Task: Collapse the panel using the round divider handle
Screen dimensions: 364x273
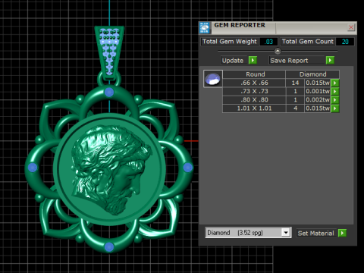Action: 278,52
